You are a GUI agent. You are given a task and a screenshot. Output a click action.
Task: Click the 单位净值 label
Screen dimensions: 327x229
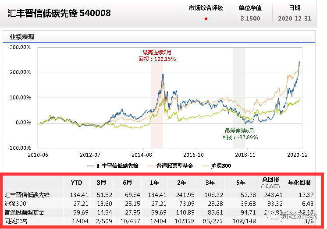click(x=250, y=8)
